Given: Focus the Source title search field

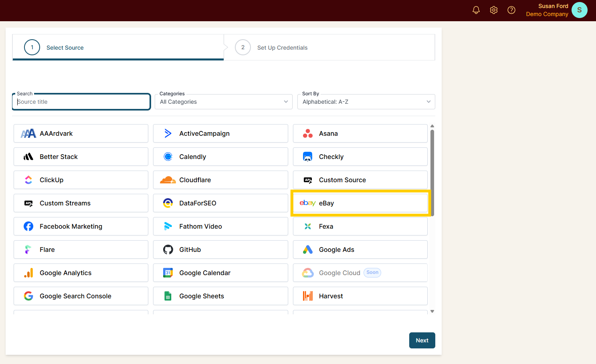Looking at the screenshot, I should tap(81, 102).
